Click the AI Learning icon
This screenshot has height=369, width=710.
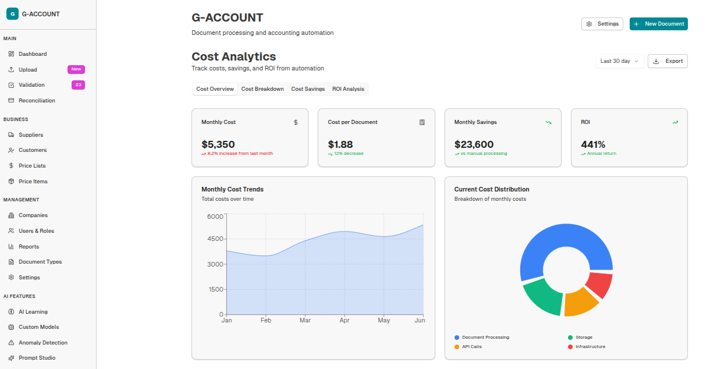pos(10,311)
